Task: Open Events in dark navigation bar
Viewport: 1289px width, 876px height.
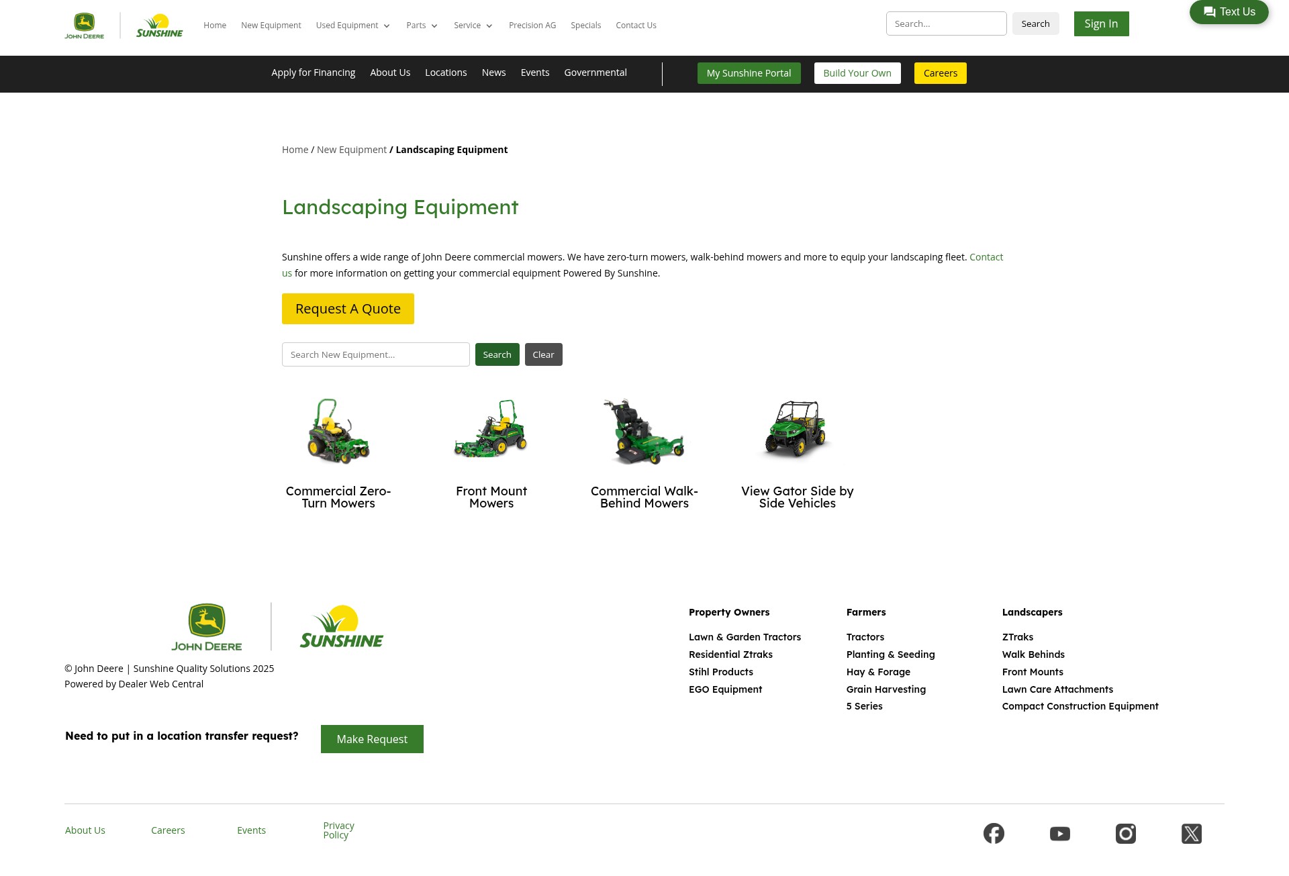Action: 535,72
